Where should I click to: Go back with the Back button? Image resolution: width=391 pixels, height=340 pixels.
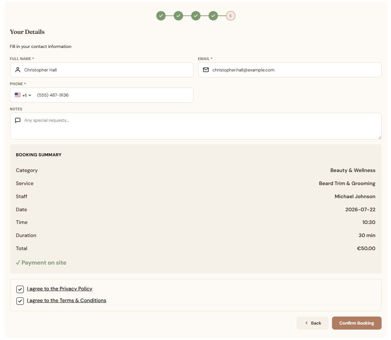click(313, 323)
